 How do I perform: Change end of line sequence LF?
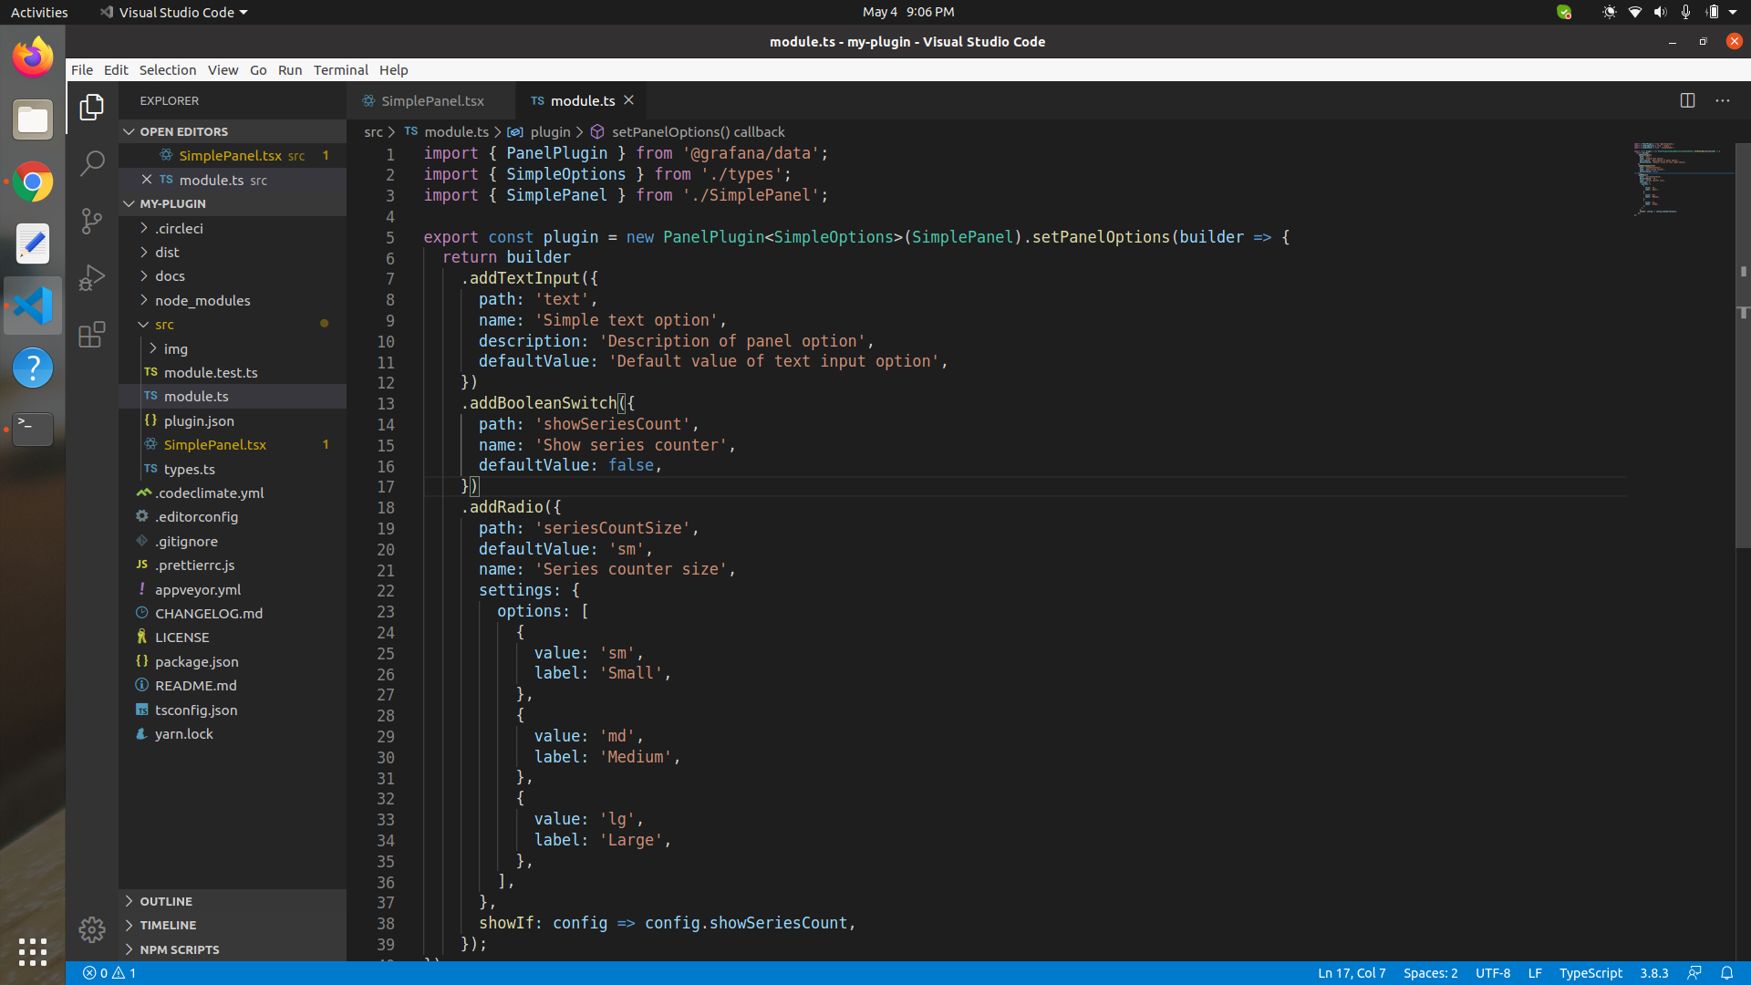coord(1535,973)
